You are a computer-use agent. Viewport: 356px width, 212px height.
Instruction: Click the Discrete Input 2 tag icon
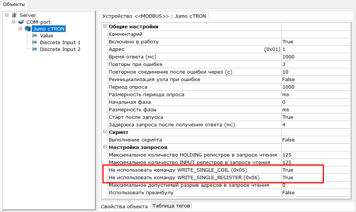coord(35,49)
